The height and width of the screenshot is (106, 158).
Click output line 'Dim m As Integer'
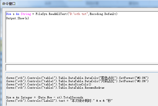[x=45, y=97]
